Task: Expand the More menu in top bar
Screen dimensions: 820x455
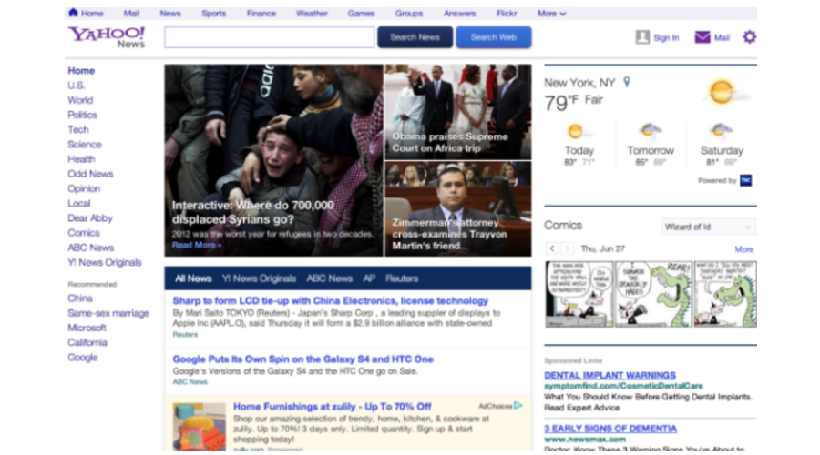Action: (x=551, y=14)
